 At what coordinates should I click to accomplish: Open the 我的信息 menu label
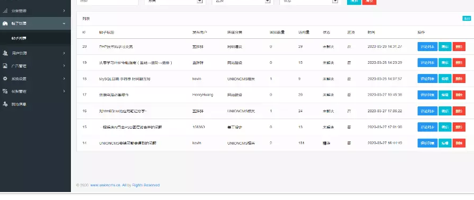19,104
